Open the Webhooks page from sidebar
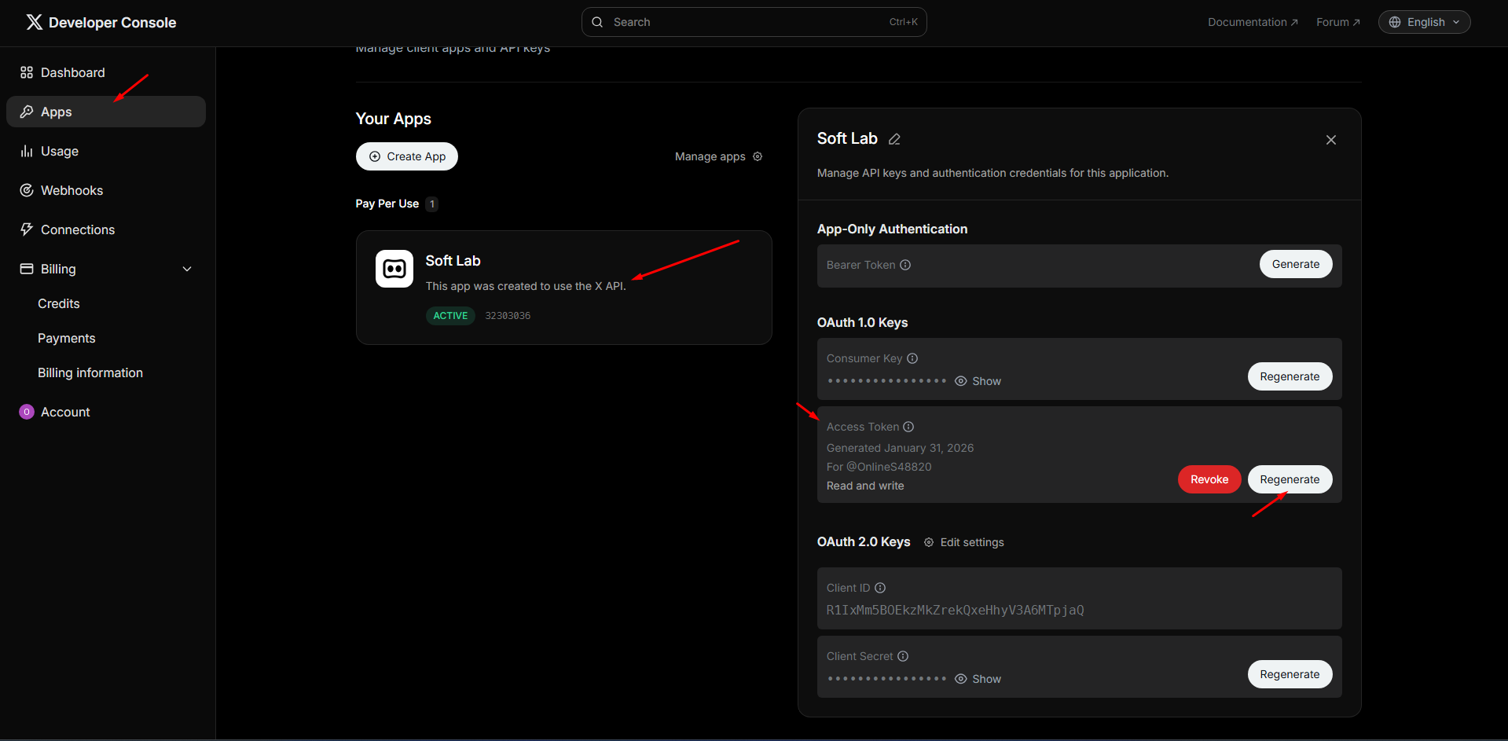 [x=72, y=190]
